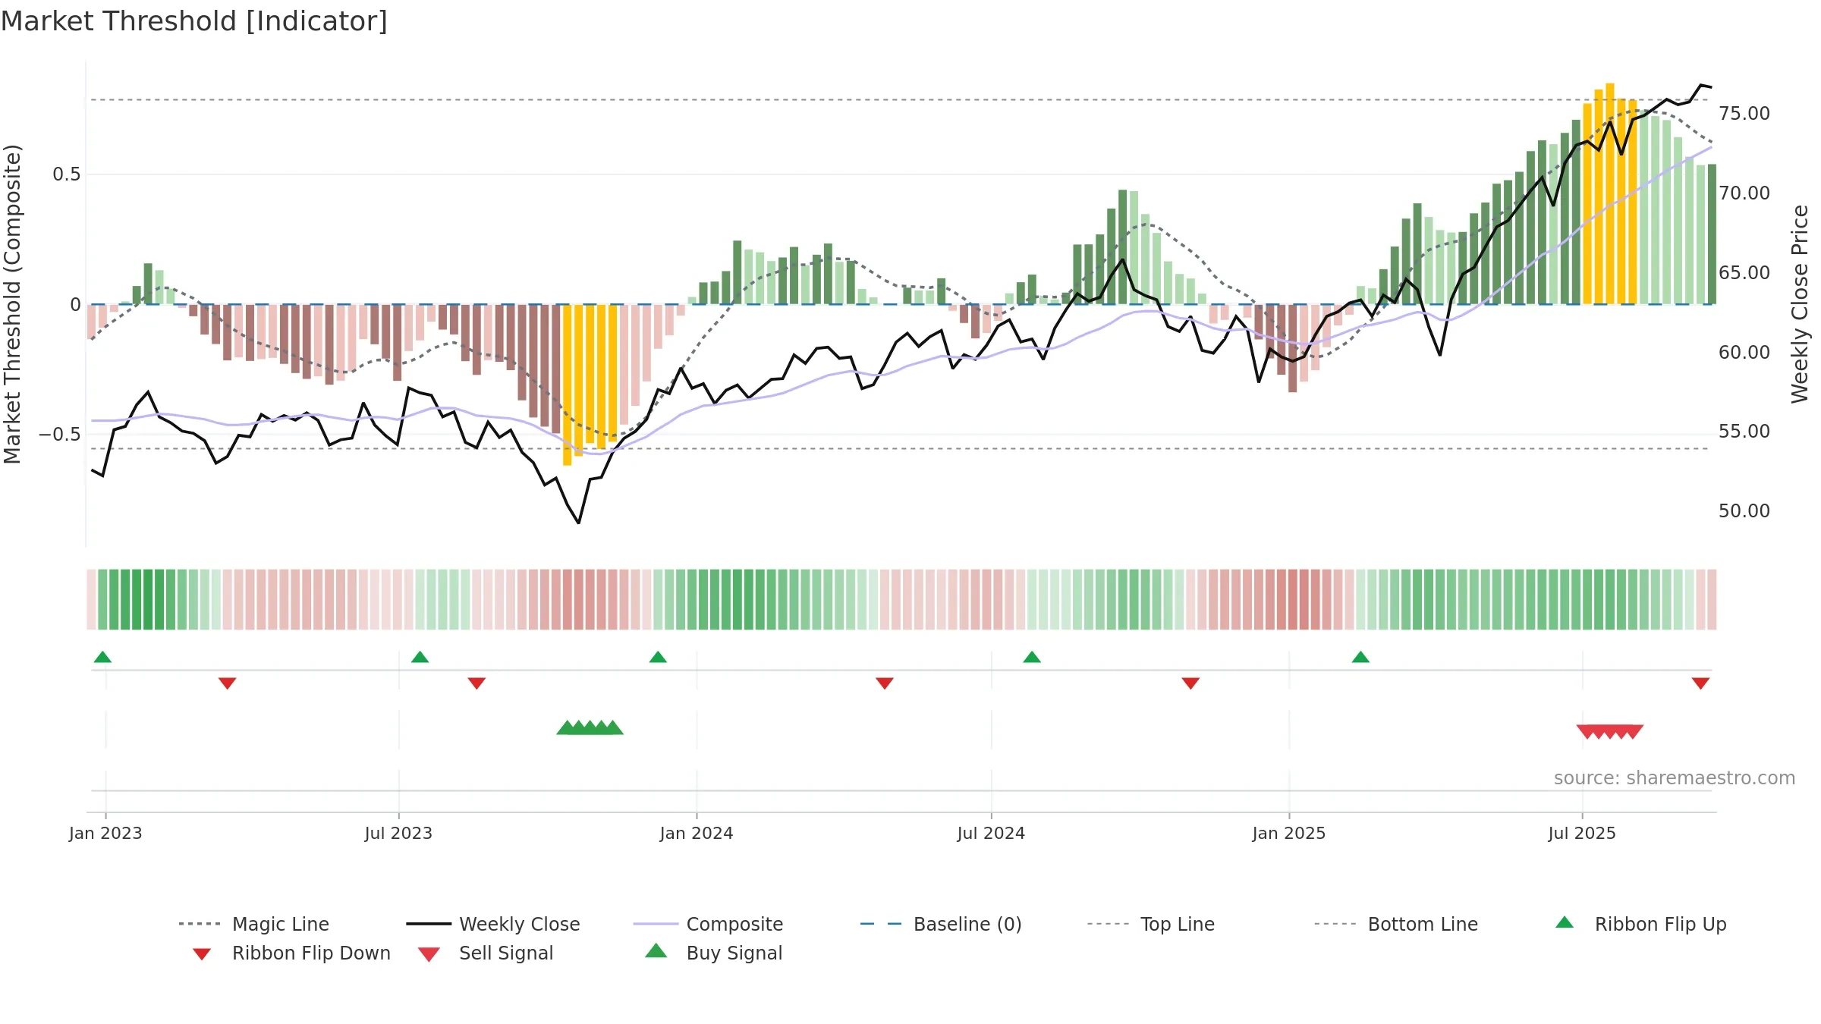Click the red ribbon flip down marker between Jan and Jul 2023
The height and width of the screenshot is (1024, 1821).
tap(227, 683)
